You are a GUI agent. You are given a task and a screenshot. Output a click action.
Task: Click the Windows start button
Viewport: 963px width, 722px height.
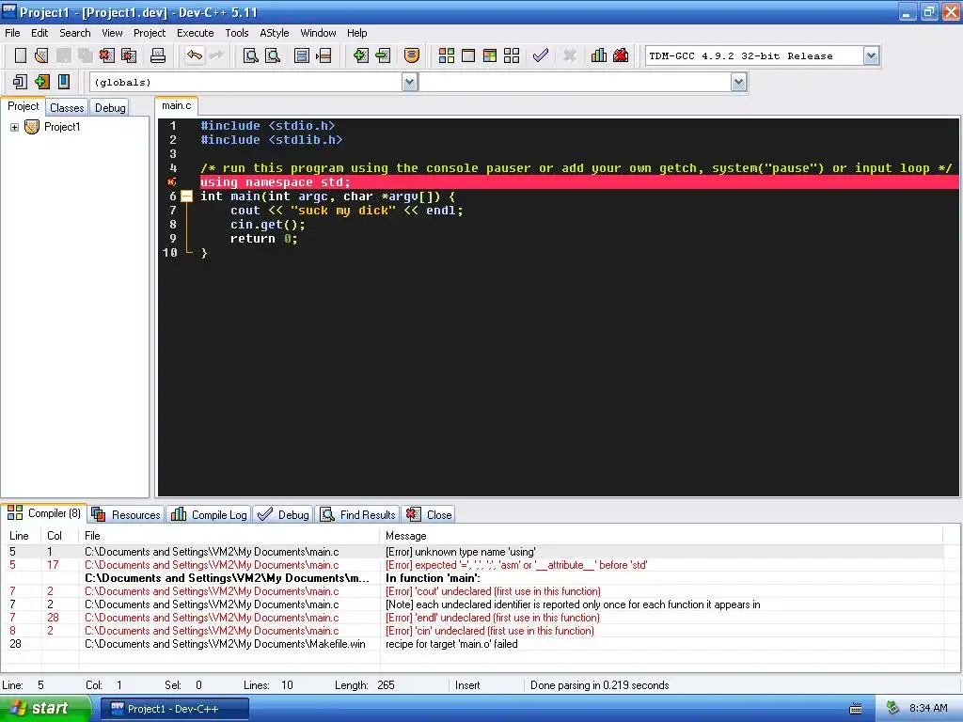coord(45,709)
